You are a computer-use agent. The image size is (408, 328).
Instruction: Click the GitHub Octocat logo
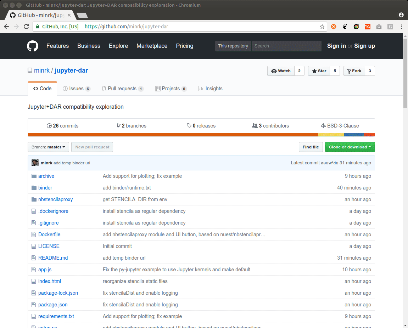click(x=33, y=46)
